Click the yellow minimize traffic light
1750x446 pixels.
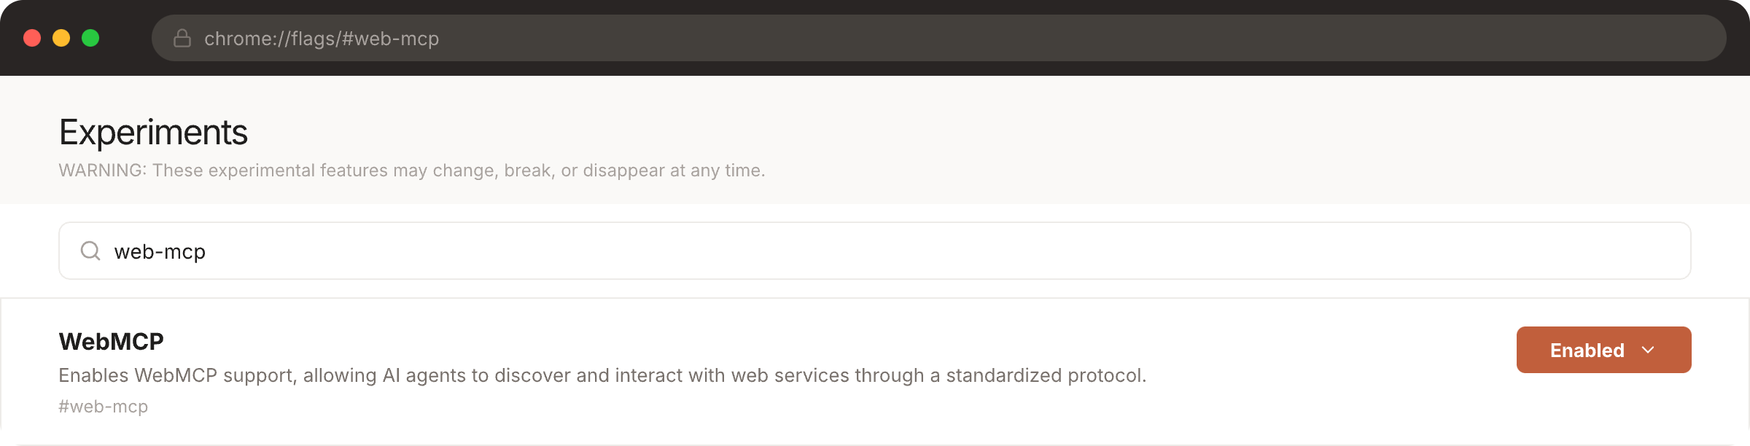(x=62, y=37)
